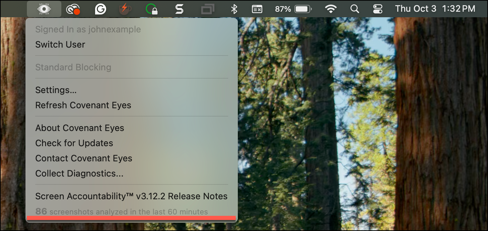
Task: Open Settings... in the Covenant Eyes menu
Action: point(56,90)
